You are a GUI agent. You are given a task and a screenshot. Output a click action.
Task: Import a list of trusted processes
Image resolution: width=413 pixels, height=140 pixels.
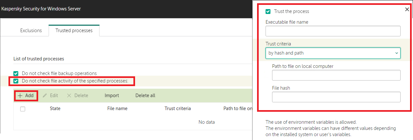[112, 95]
